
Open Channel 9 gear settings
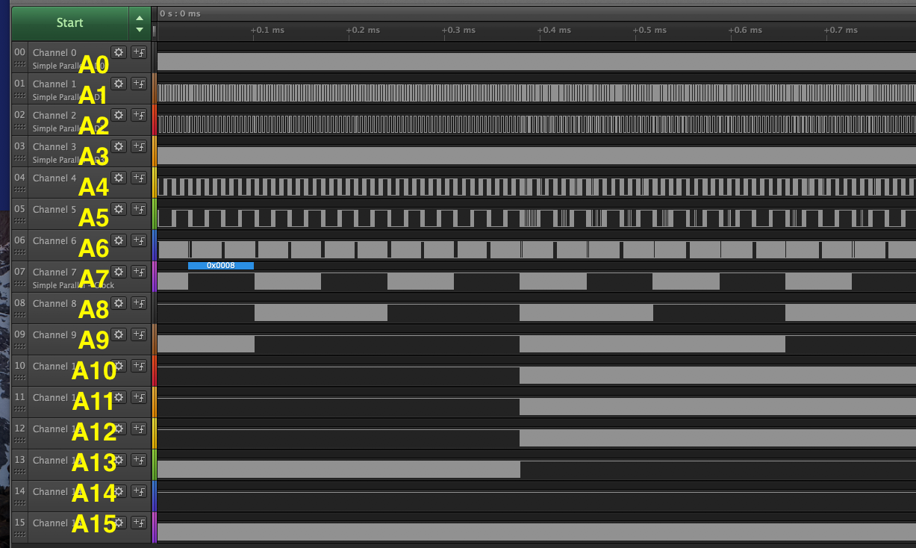[x=118, y=334]
